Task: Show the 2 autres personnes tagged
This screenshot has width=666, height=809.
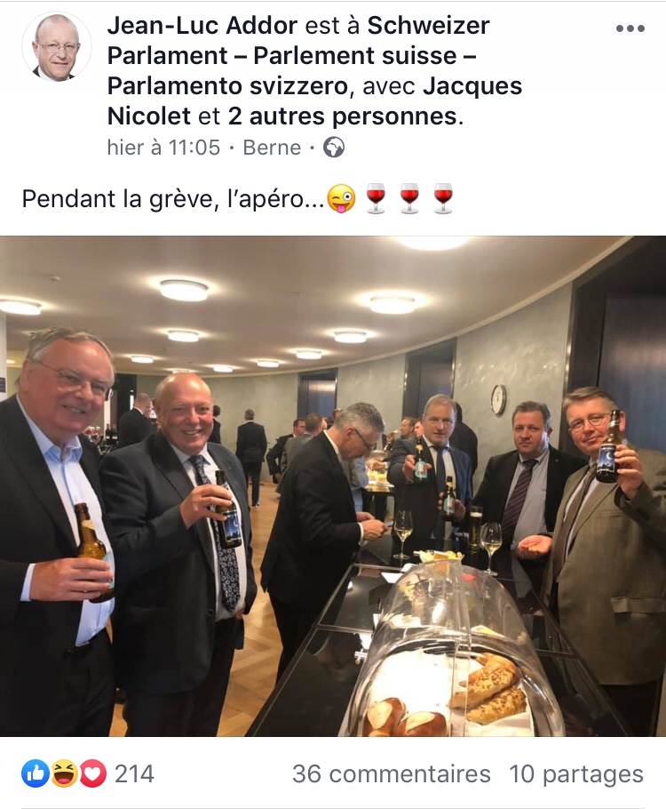Action: point(342,116)
